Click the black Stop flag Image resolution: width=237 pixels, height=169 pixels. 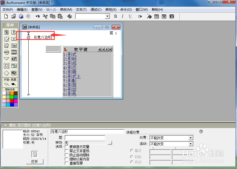[13, 84]
